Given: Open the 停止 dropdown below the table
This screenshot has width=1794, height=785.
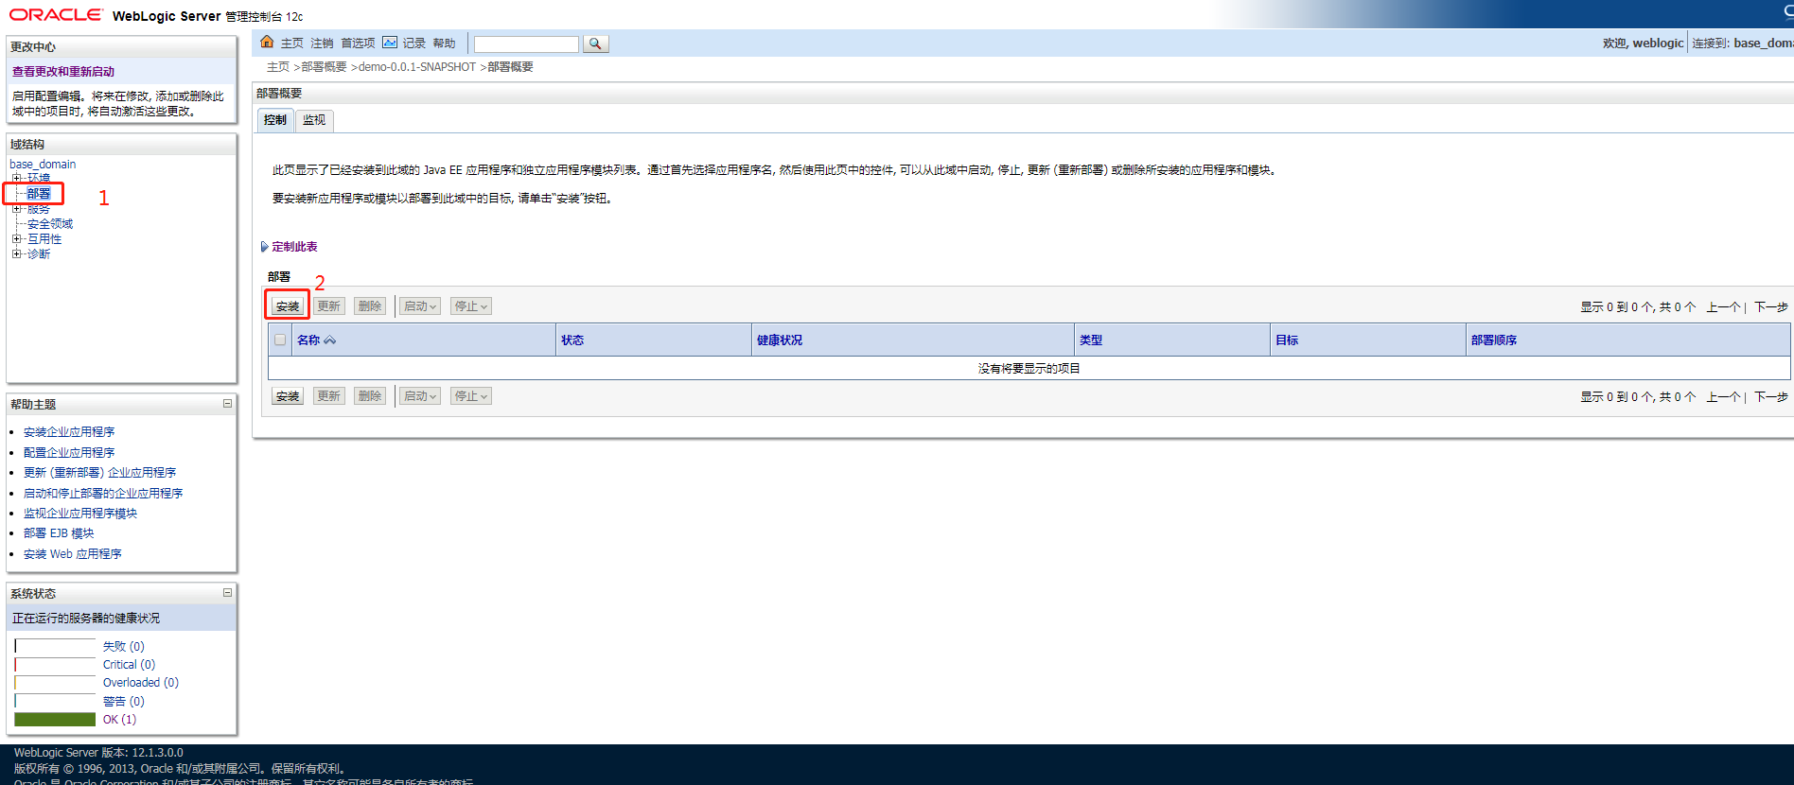Looking at the screenshot, I should pos(471,396).
